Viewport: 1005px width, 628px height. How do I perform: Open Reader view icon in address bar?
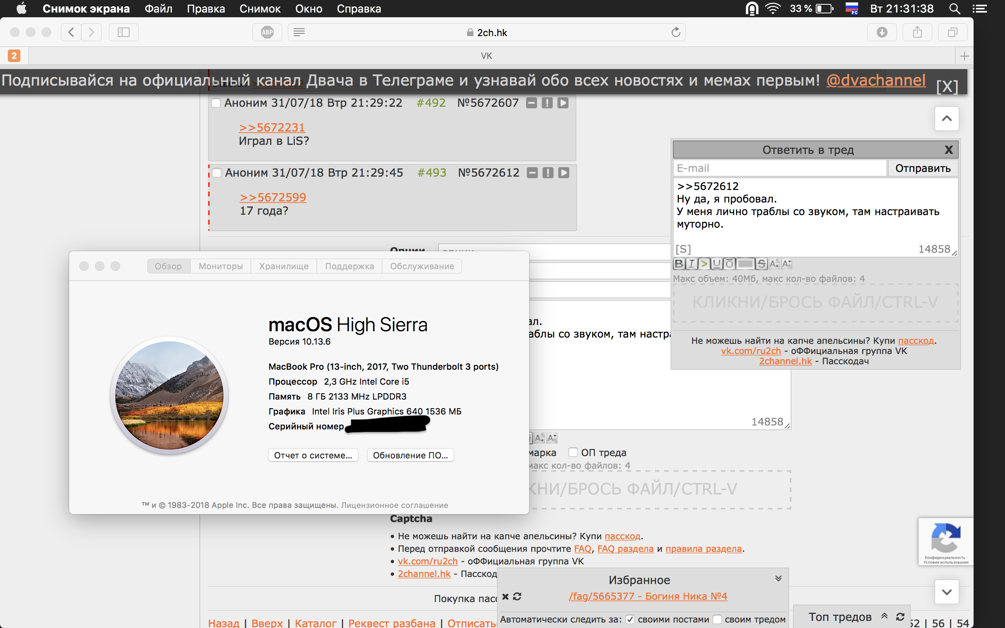click(299, 32)
